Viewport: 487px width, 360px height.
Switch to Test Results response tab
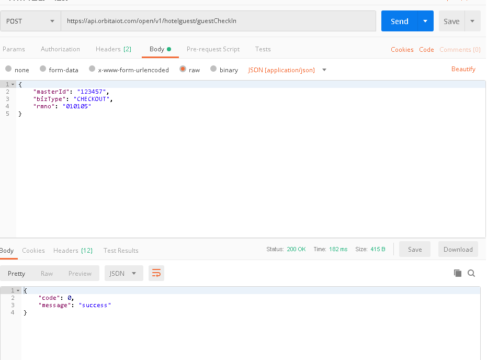pyautogui.click(x=121, y=251)
